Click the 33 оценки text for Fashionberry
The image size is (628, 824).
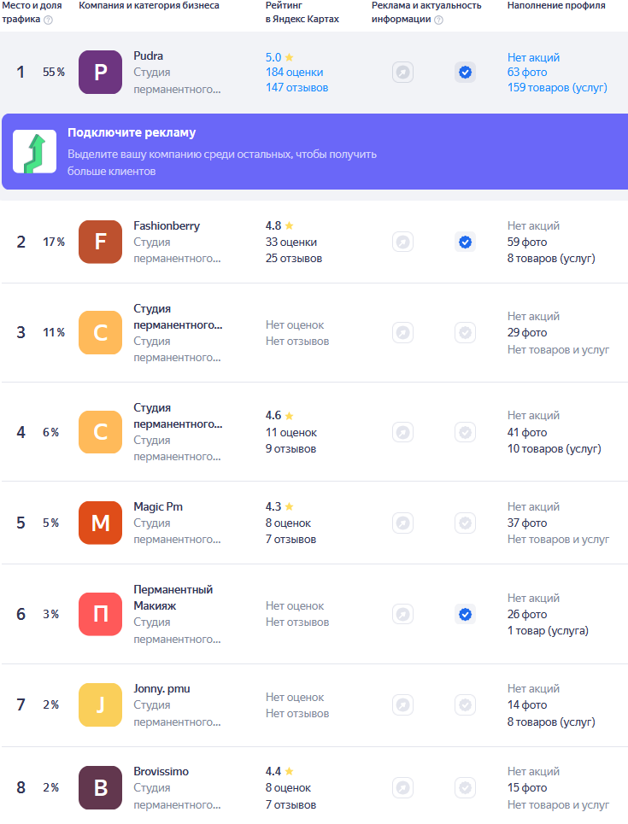pyautogui.click(x=291, y=243)
